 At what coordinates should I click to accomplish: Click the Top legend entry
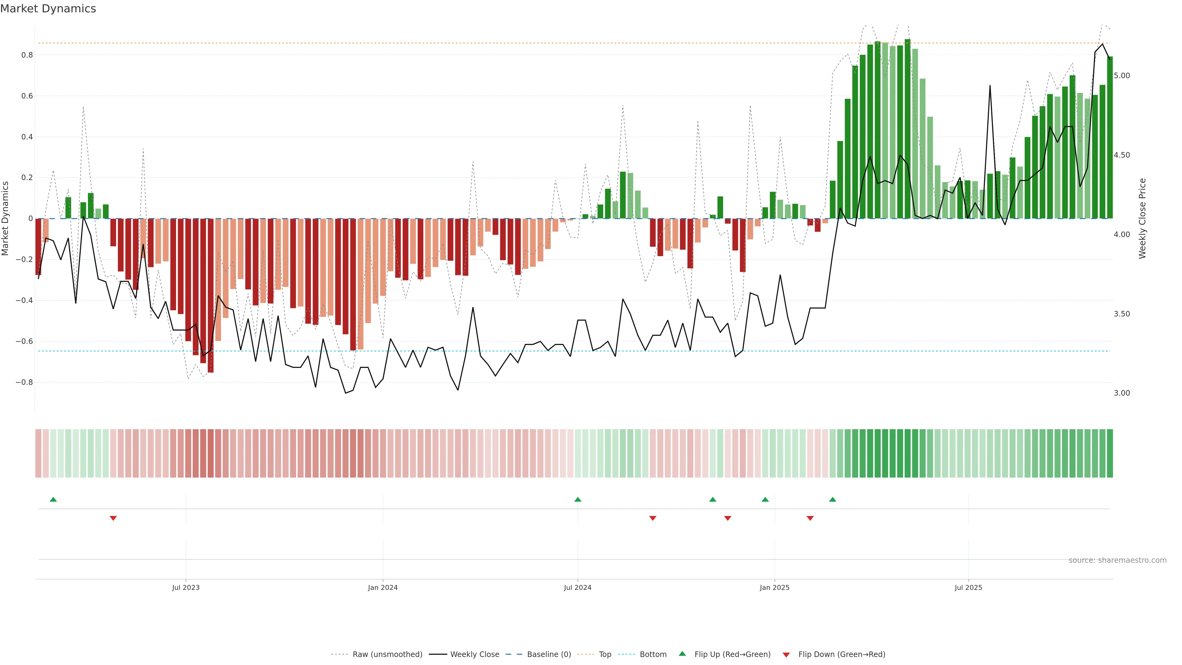[x=605, y=655]
